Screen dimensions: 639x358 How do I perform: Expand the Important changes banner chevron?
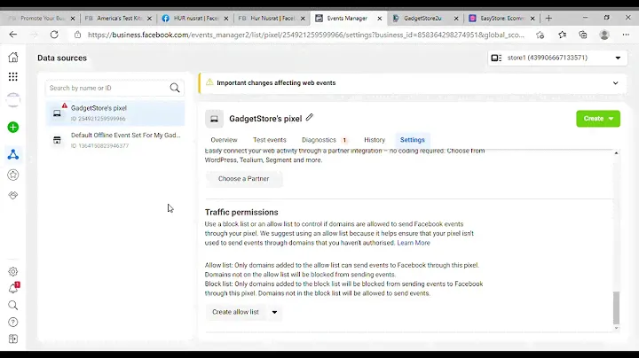pyautogui.click(x=615, y=83)
